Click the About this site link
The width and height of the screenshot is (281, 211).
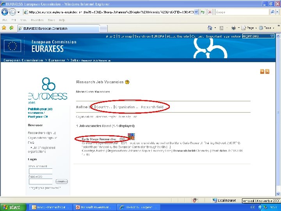pos(178,36)
